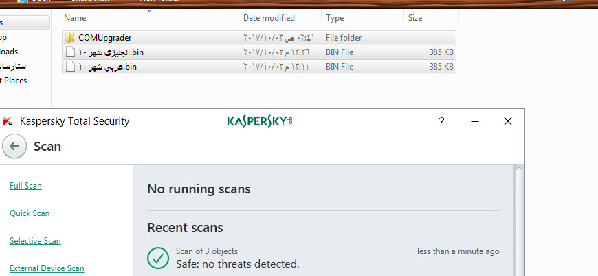The height and width of the screenshot is (276, 598).
Task: Click 'less than a minute ago' timestamp
Action: (458, 251)
